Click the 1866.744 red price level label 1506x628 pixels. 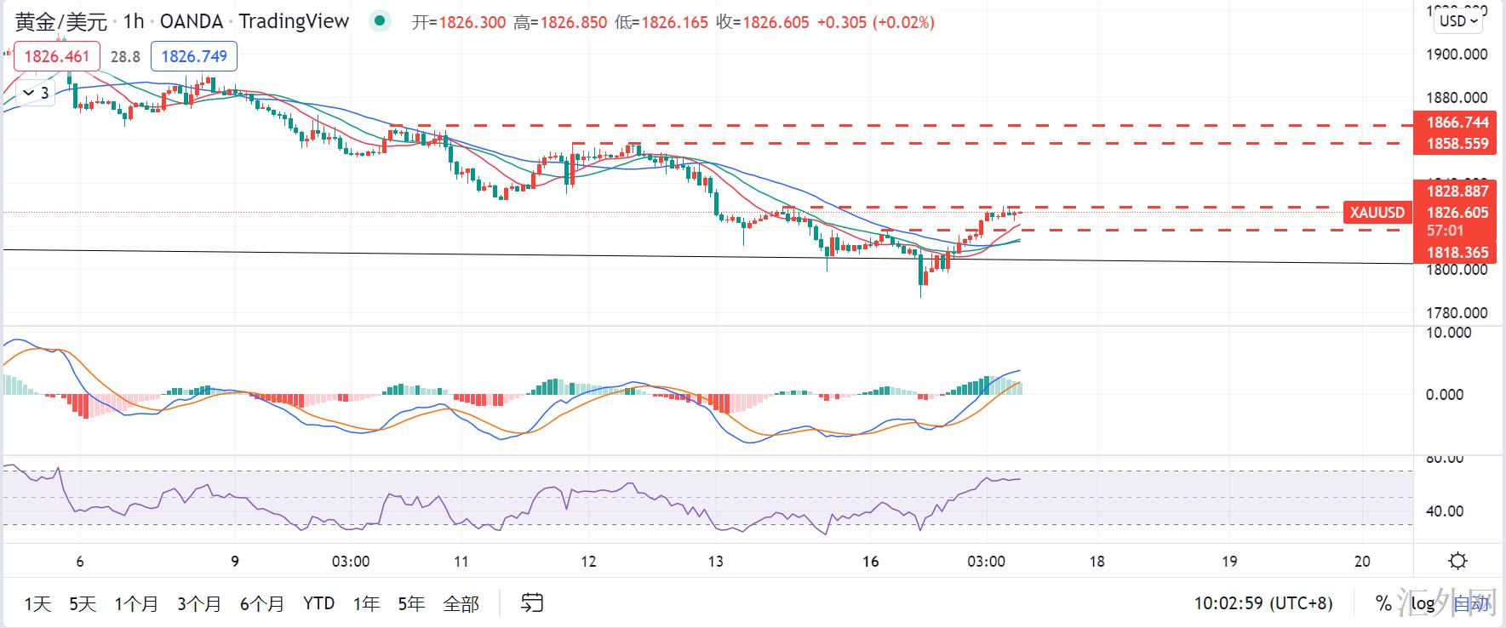point(1457,123)
